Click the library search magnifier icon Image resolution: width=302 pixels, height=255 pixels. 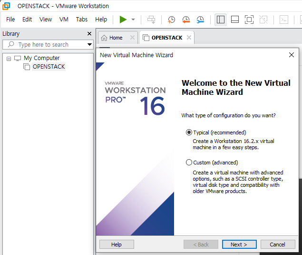coord(11,44)
